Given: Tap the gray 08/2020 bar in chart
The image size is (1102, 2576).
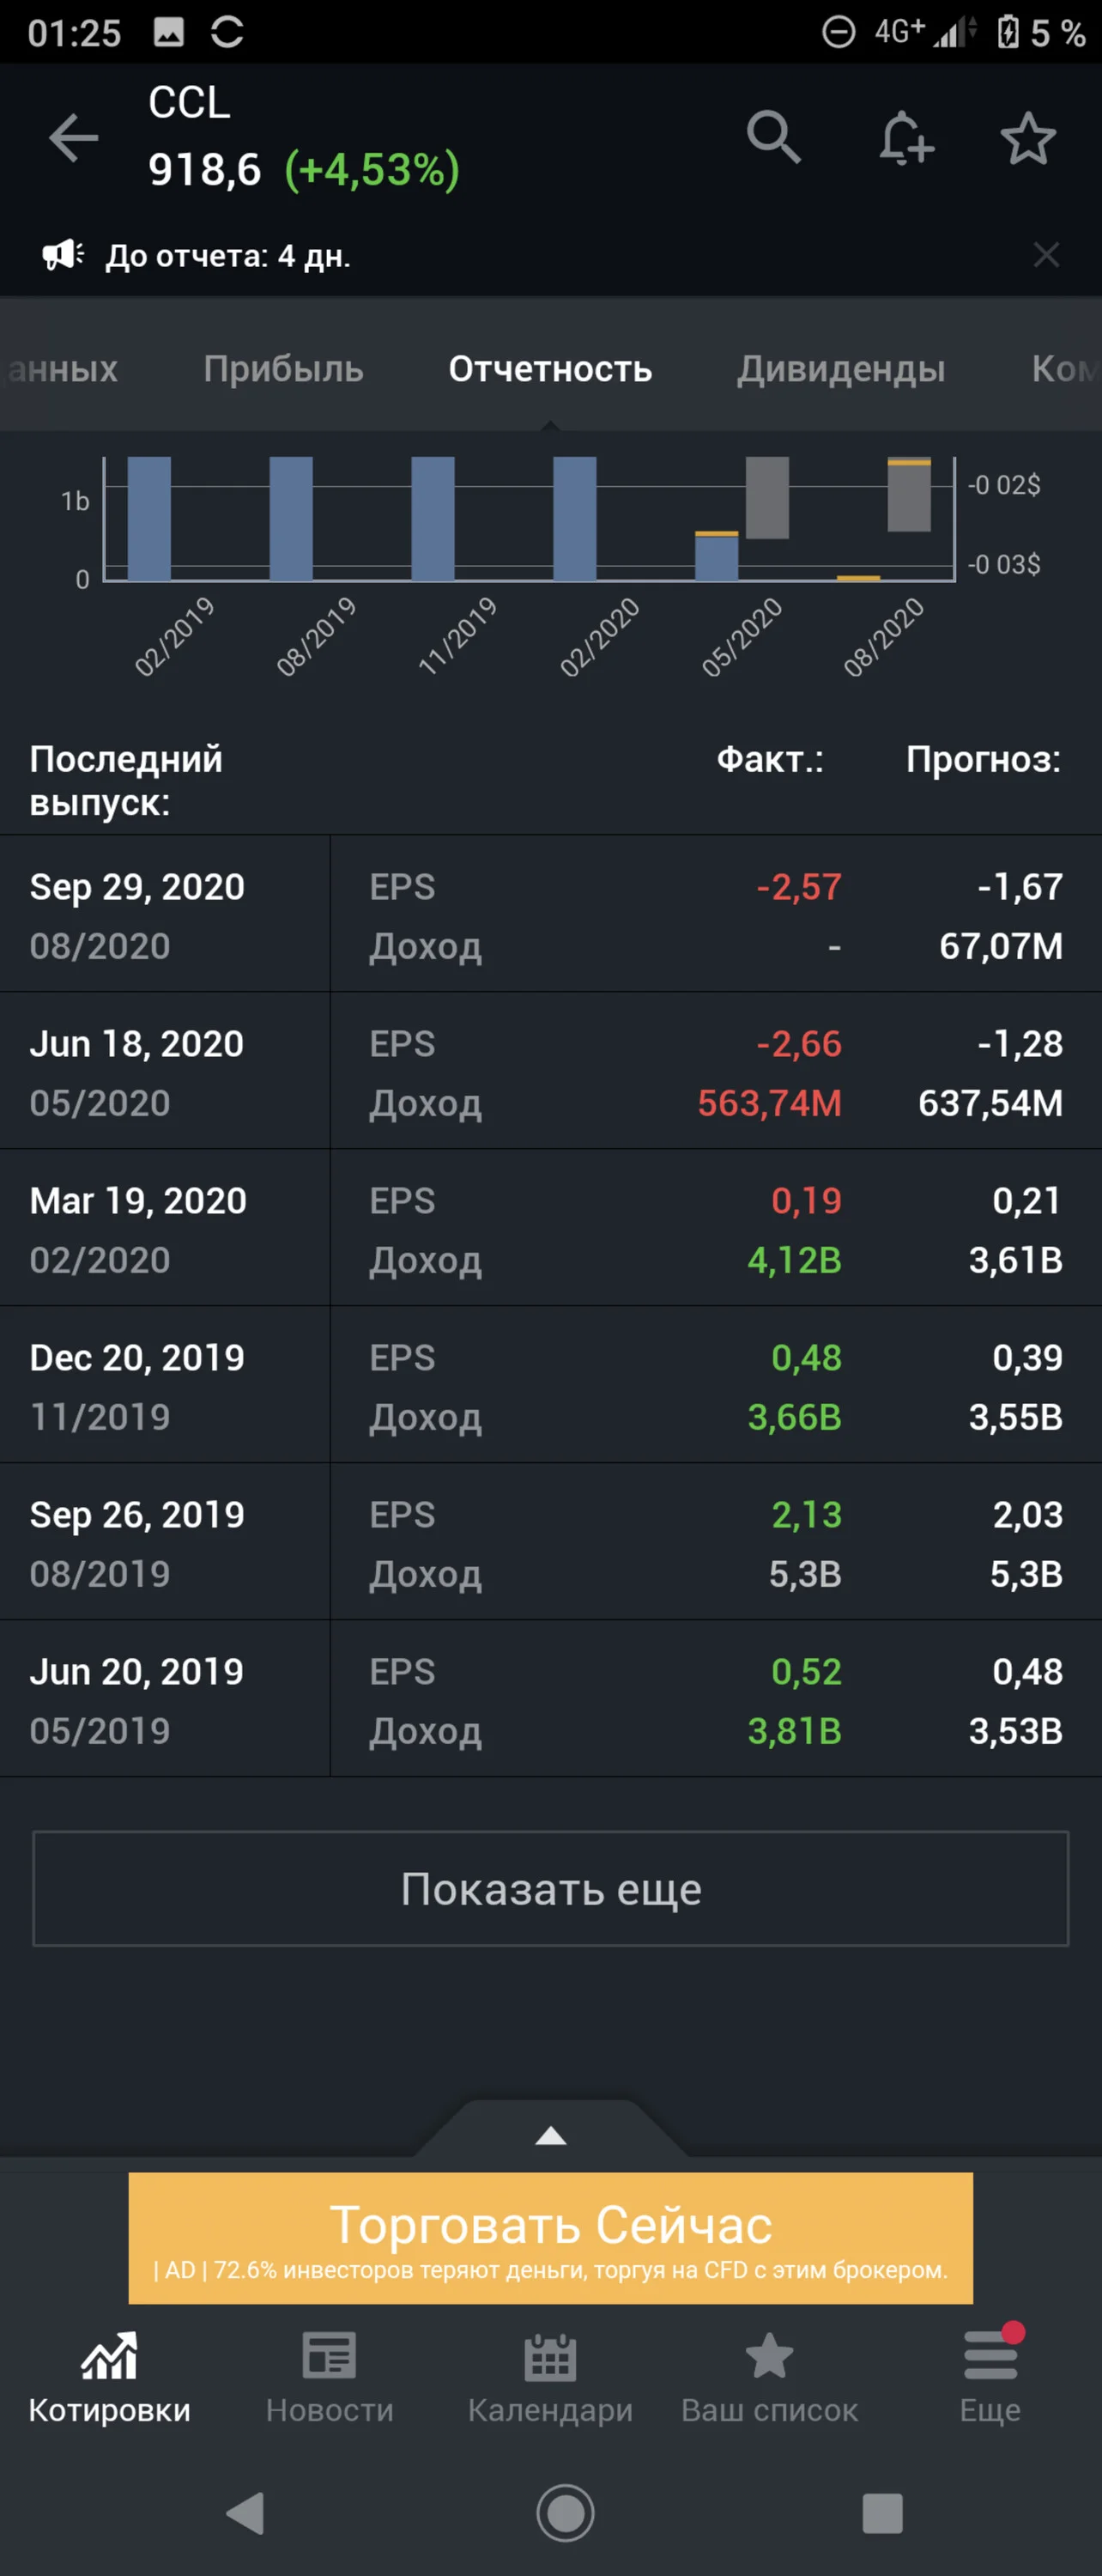Looking at the screenshot, I should coord(909,495).
